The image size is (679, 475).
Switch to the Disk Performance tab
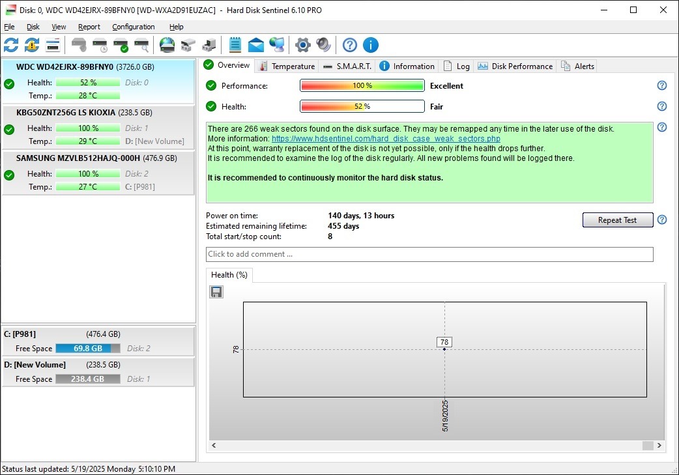pyautogui.click(x=515, y=66)
